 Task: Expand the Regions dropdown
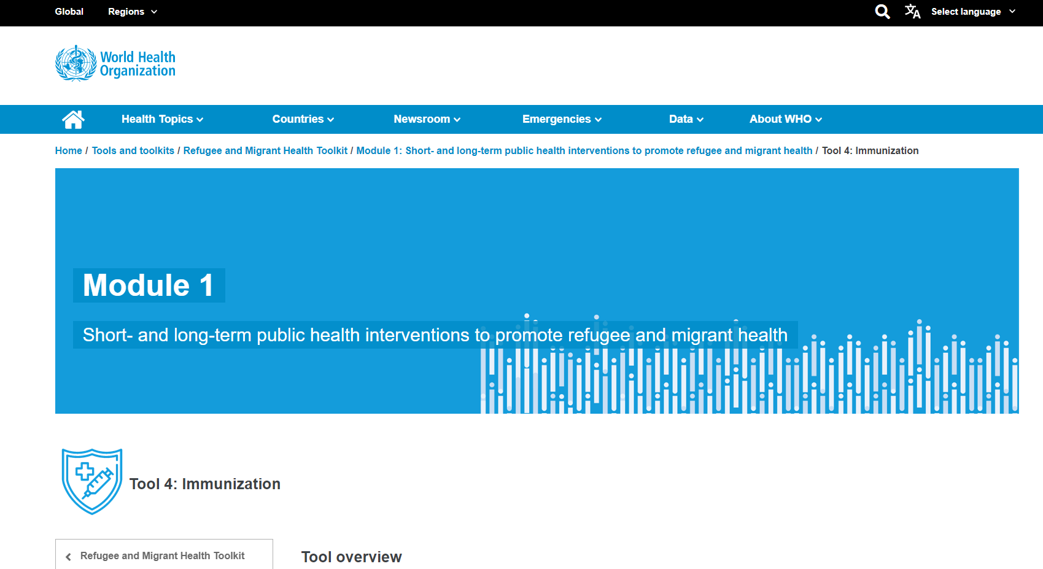[x=131, y=11]
